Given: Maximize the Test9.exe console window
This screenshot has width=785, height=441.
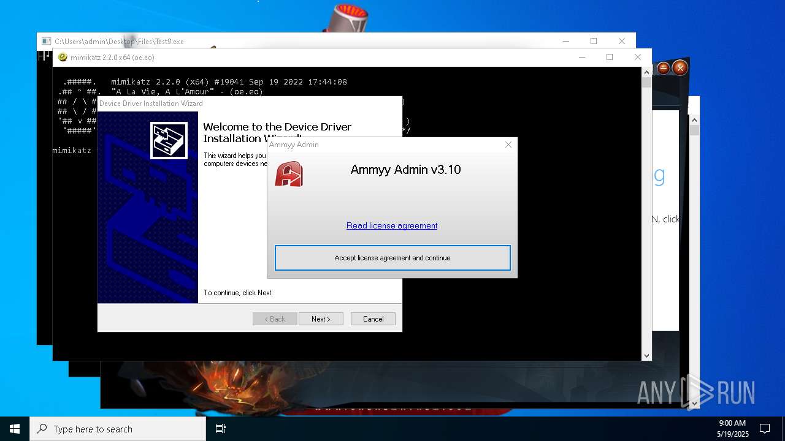Looking at the screenshot, I should [x=594, y=41].
